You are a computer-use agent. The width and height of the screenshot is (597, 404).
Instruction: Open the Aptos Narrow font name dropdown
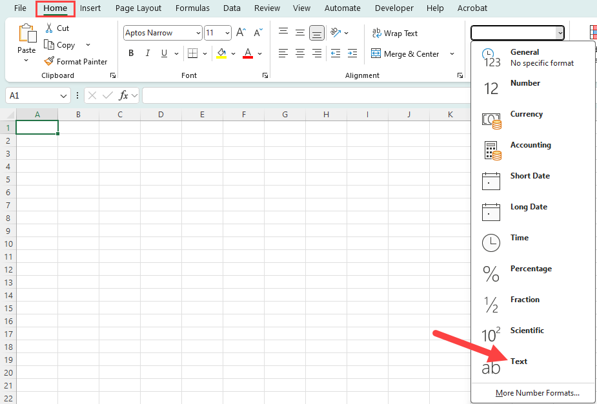(x=197, y=32)
